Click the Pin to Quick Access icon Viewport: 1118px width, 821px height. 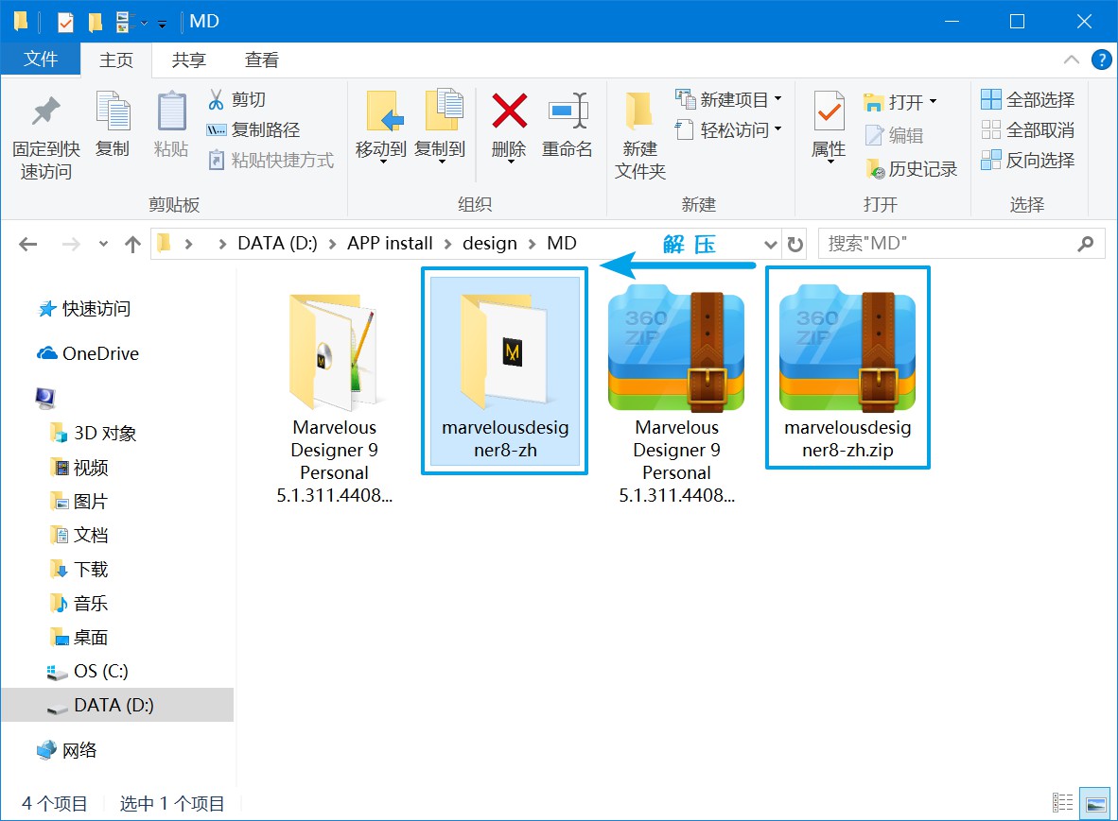click(x=46, y=112)
